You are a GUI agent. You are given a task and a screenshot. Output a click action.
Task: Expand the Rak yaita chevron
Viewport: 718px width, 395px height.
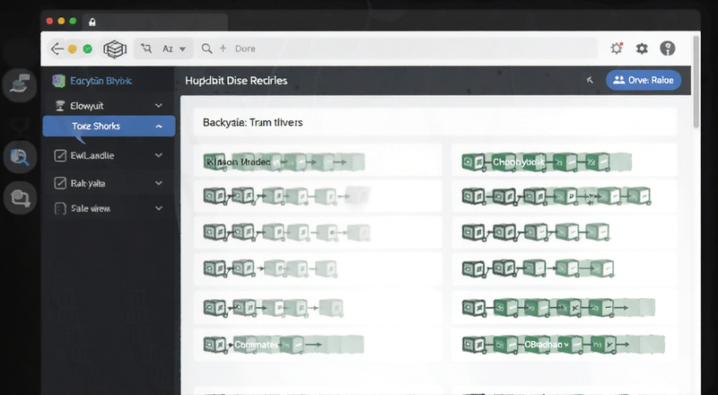click(159, 183)
